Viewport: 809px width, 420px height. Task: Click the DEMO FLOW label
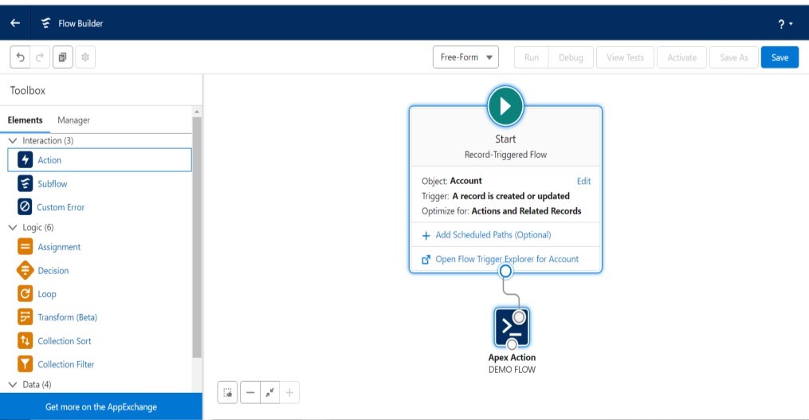pyautogui.click(x=512, y=370)
